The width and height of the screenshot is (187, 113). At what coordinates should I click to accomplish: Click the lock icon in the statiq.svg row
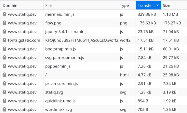tap(5, 92)
